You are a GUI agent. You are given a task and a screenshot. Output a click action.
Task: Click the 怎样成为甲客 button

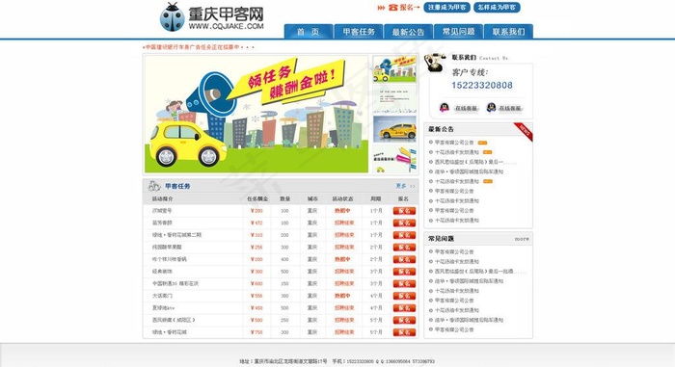(497, 8)
